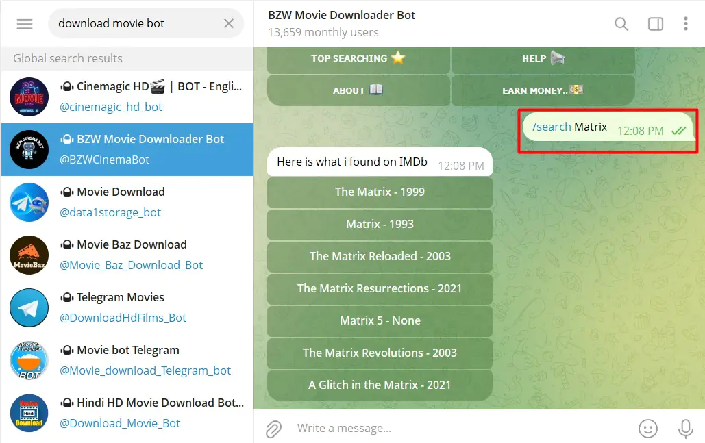The height and width of the screenshot is (443, 705).
Task: Click the @Movie_download_Telegram_bot username
Action: coord(145,370)
